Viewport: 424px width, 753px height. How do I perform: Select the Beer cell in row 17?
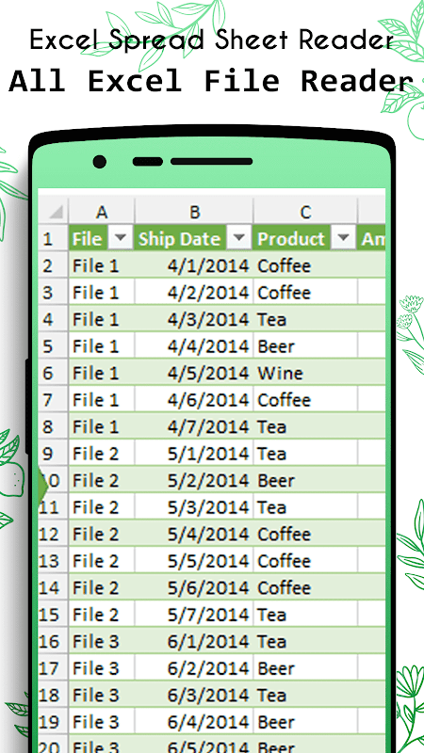point(305,668)
